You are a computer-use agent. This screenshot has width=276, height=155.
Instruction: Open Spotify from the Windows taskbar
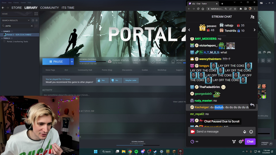coord(136,152)
